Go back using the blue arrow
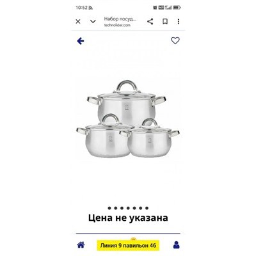The width and height of the screenshot is (256, 256). 81,41
